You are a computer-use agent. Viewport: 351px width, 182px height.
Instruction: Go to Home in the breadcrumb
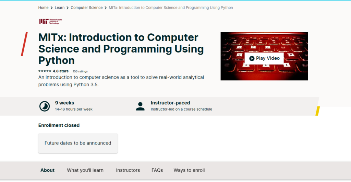(x=43, y=8)
